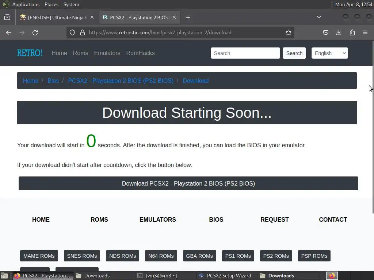The width and height of the screenshot is (374, 280).
Task: Expand the list all tabs chevron
Action: (318, 17)
